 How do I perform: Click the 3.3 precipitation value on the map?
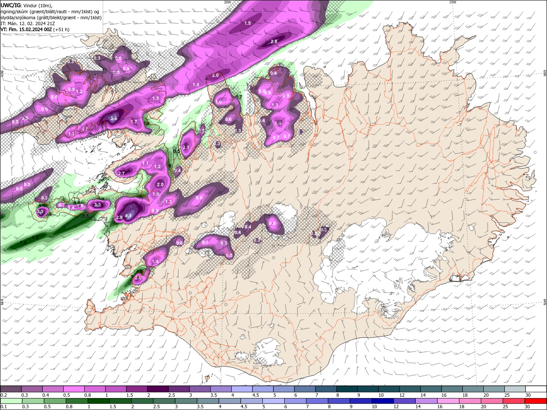tap(97, 205)
